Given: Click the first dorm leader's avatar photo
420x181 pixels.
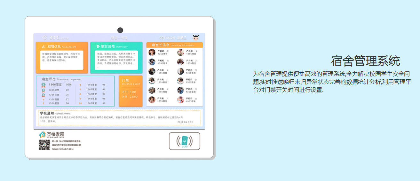Looking at the screenshot, I should tap(152, 52).
